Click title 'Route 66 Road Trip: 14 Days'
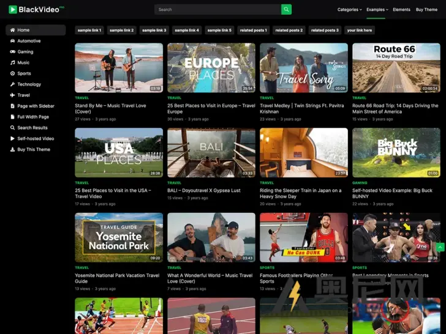This screenshot has height=334, width=446. 395,108
